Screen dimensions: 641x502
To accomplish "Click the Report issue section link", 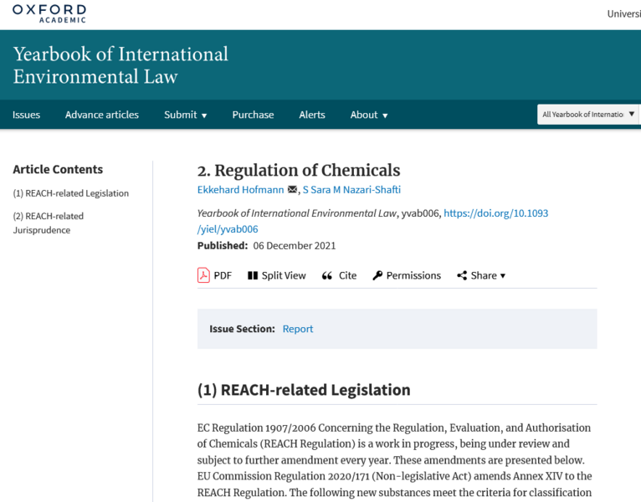I will 298,329.
